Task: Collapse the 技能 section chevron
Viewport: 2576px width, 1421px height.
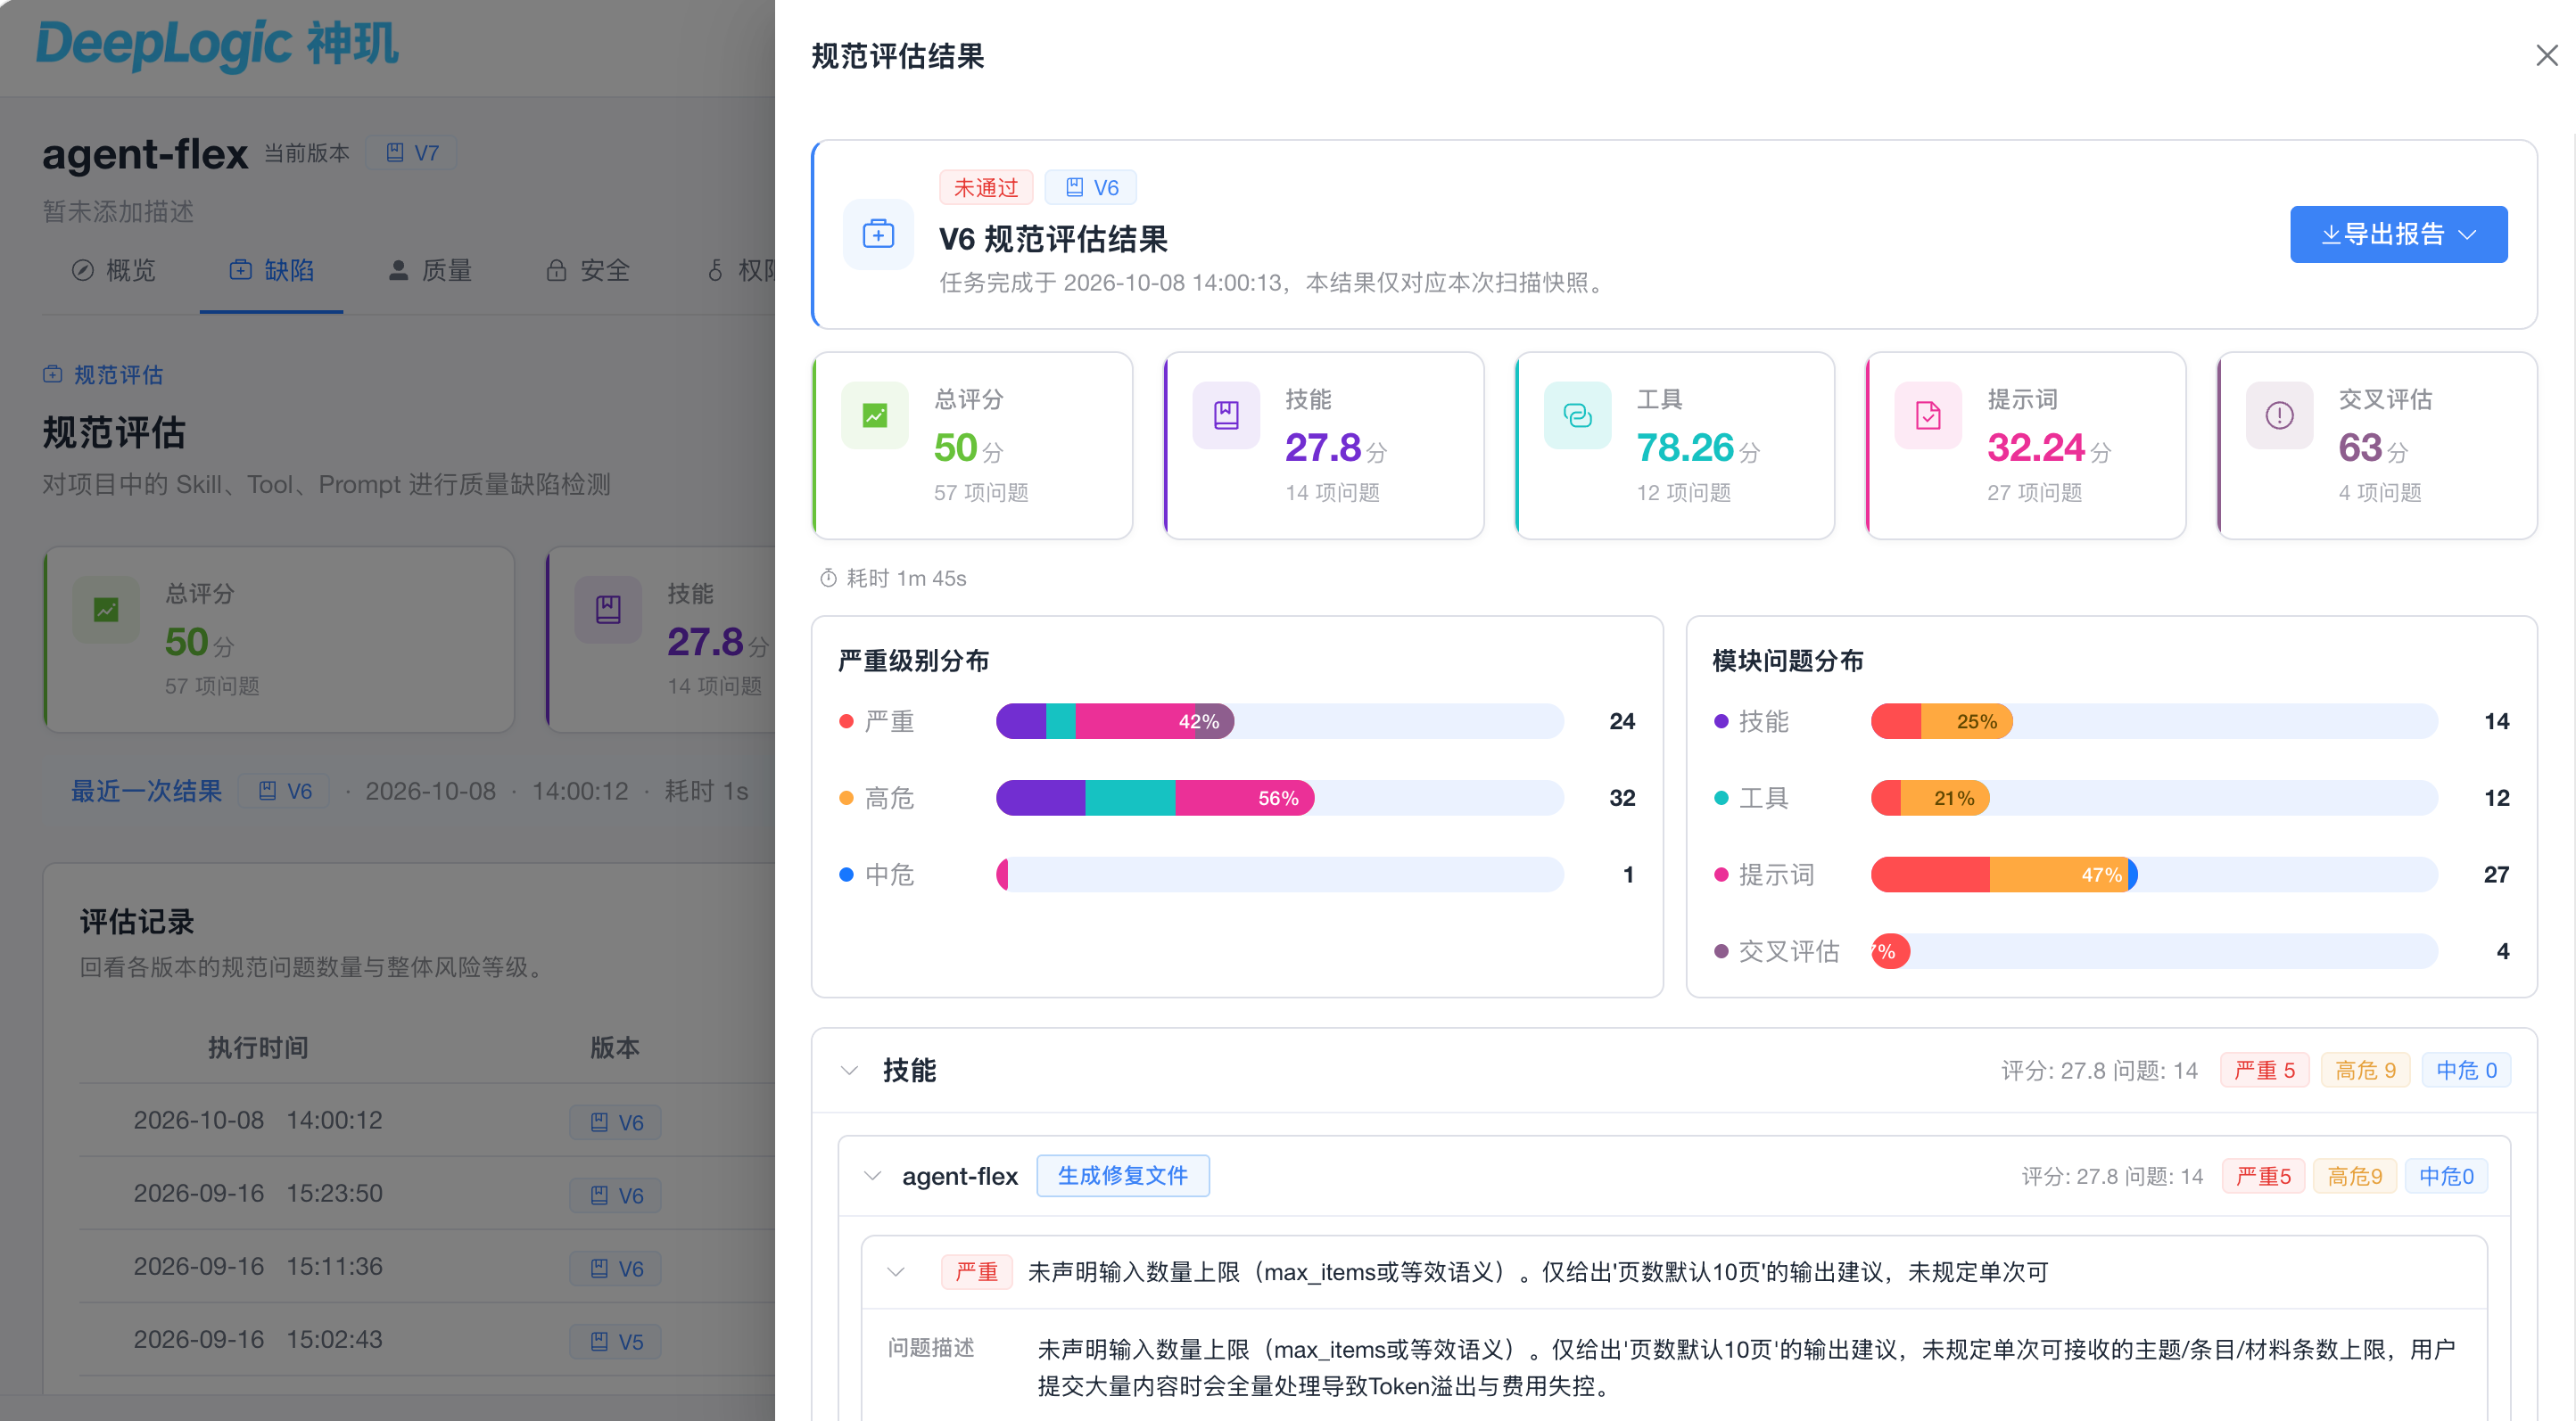Action: coord(849,1071)
